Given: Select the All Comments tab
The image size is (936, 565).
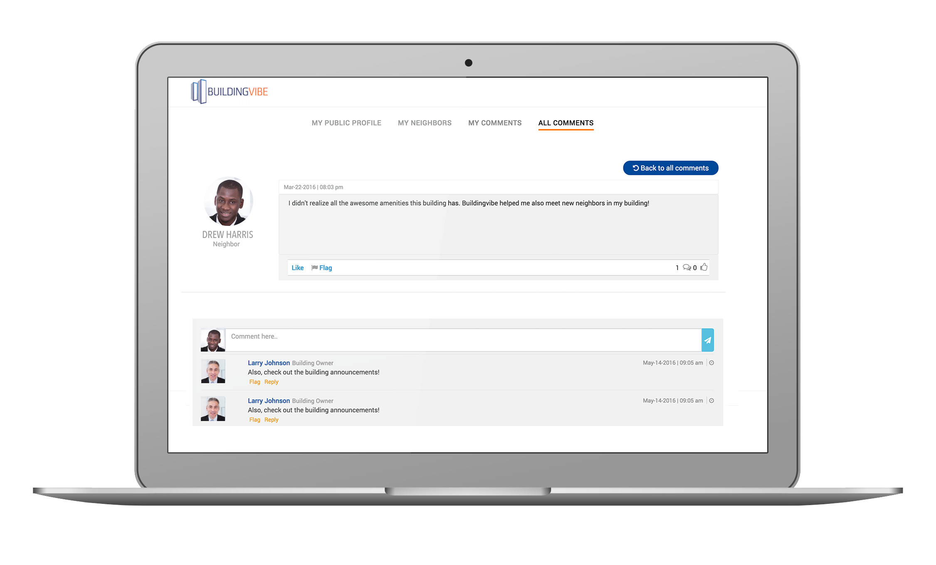Looking at the screenshot, I should coord(566,123).
